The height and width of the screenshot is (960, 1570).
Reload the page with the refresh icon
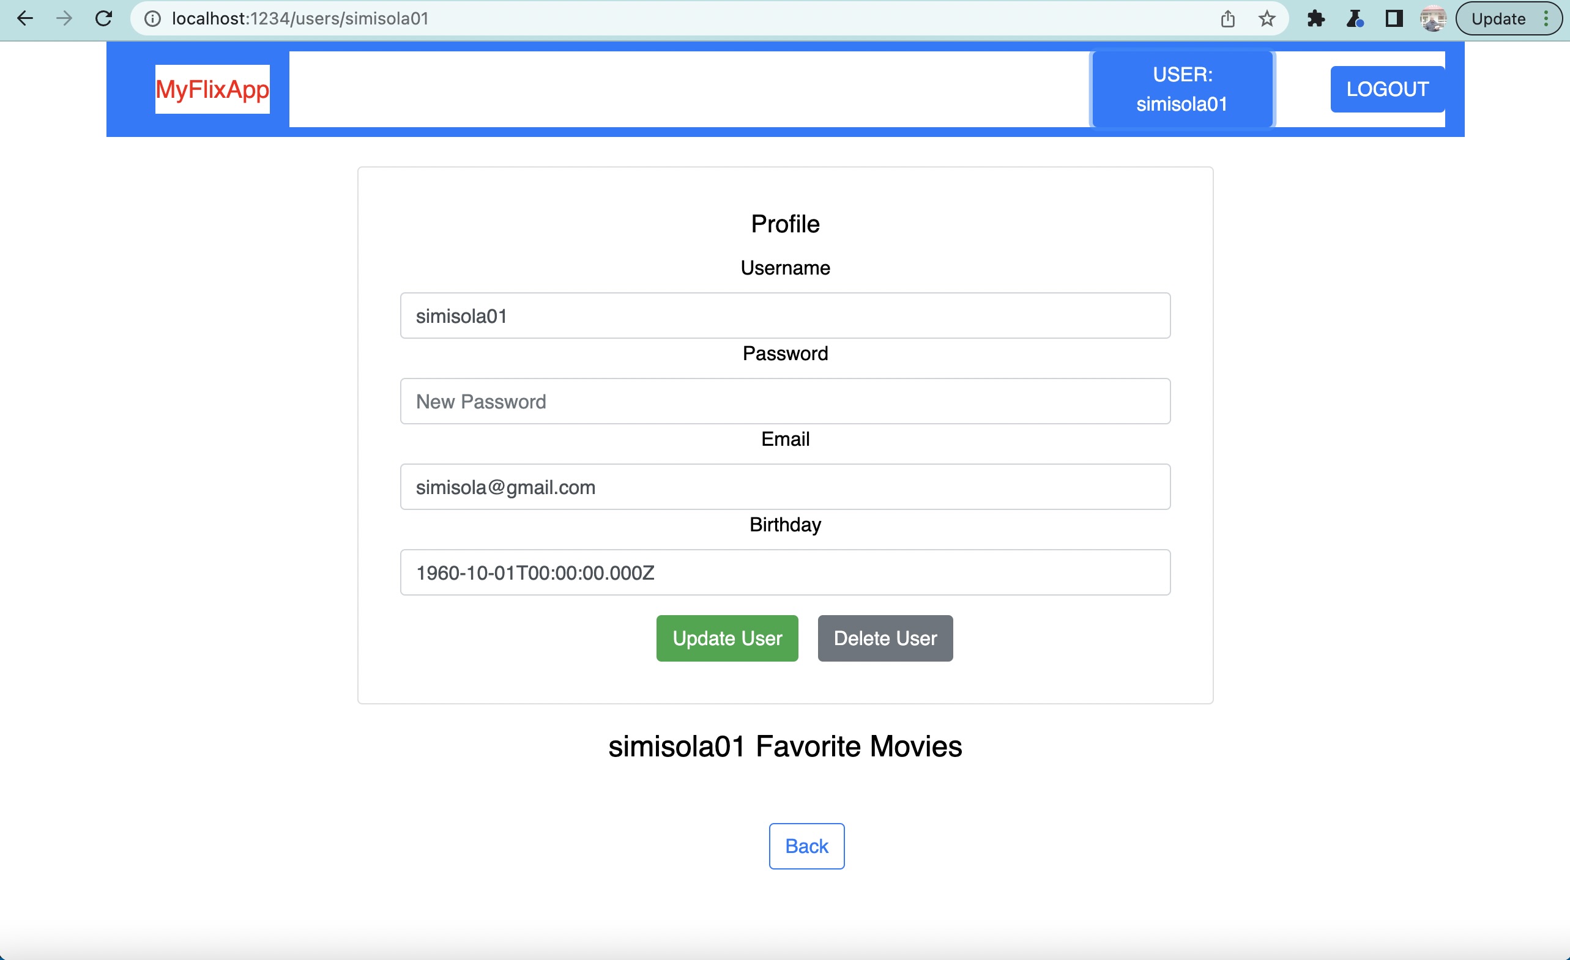[x=104, y=18]
